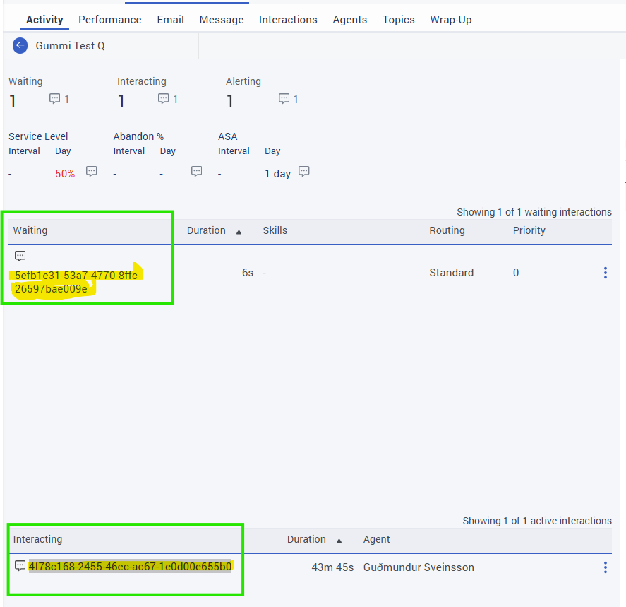Image resolution: width=626 pixels, height=607 pixels.
Task: Open the Message tab
Action: click(222, 20)
